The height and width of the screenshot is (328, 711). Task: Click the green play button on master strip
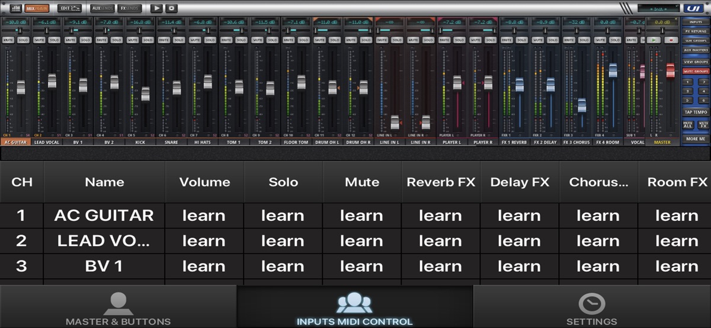coord(655,40)
